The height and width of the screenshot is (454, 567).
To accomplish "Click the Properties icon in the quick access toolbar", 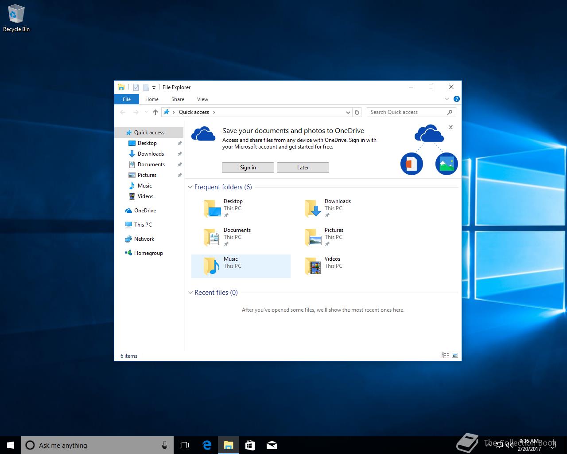I will (136, 87).
